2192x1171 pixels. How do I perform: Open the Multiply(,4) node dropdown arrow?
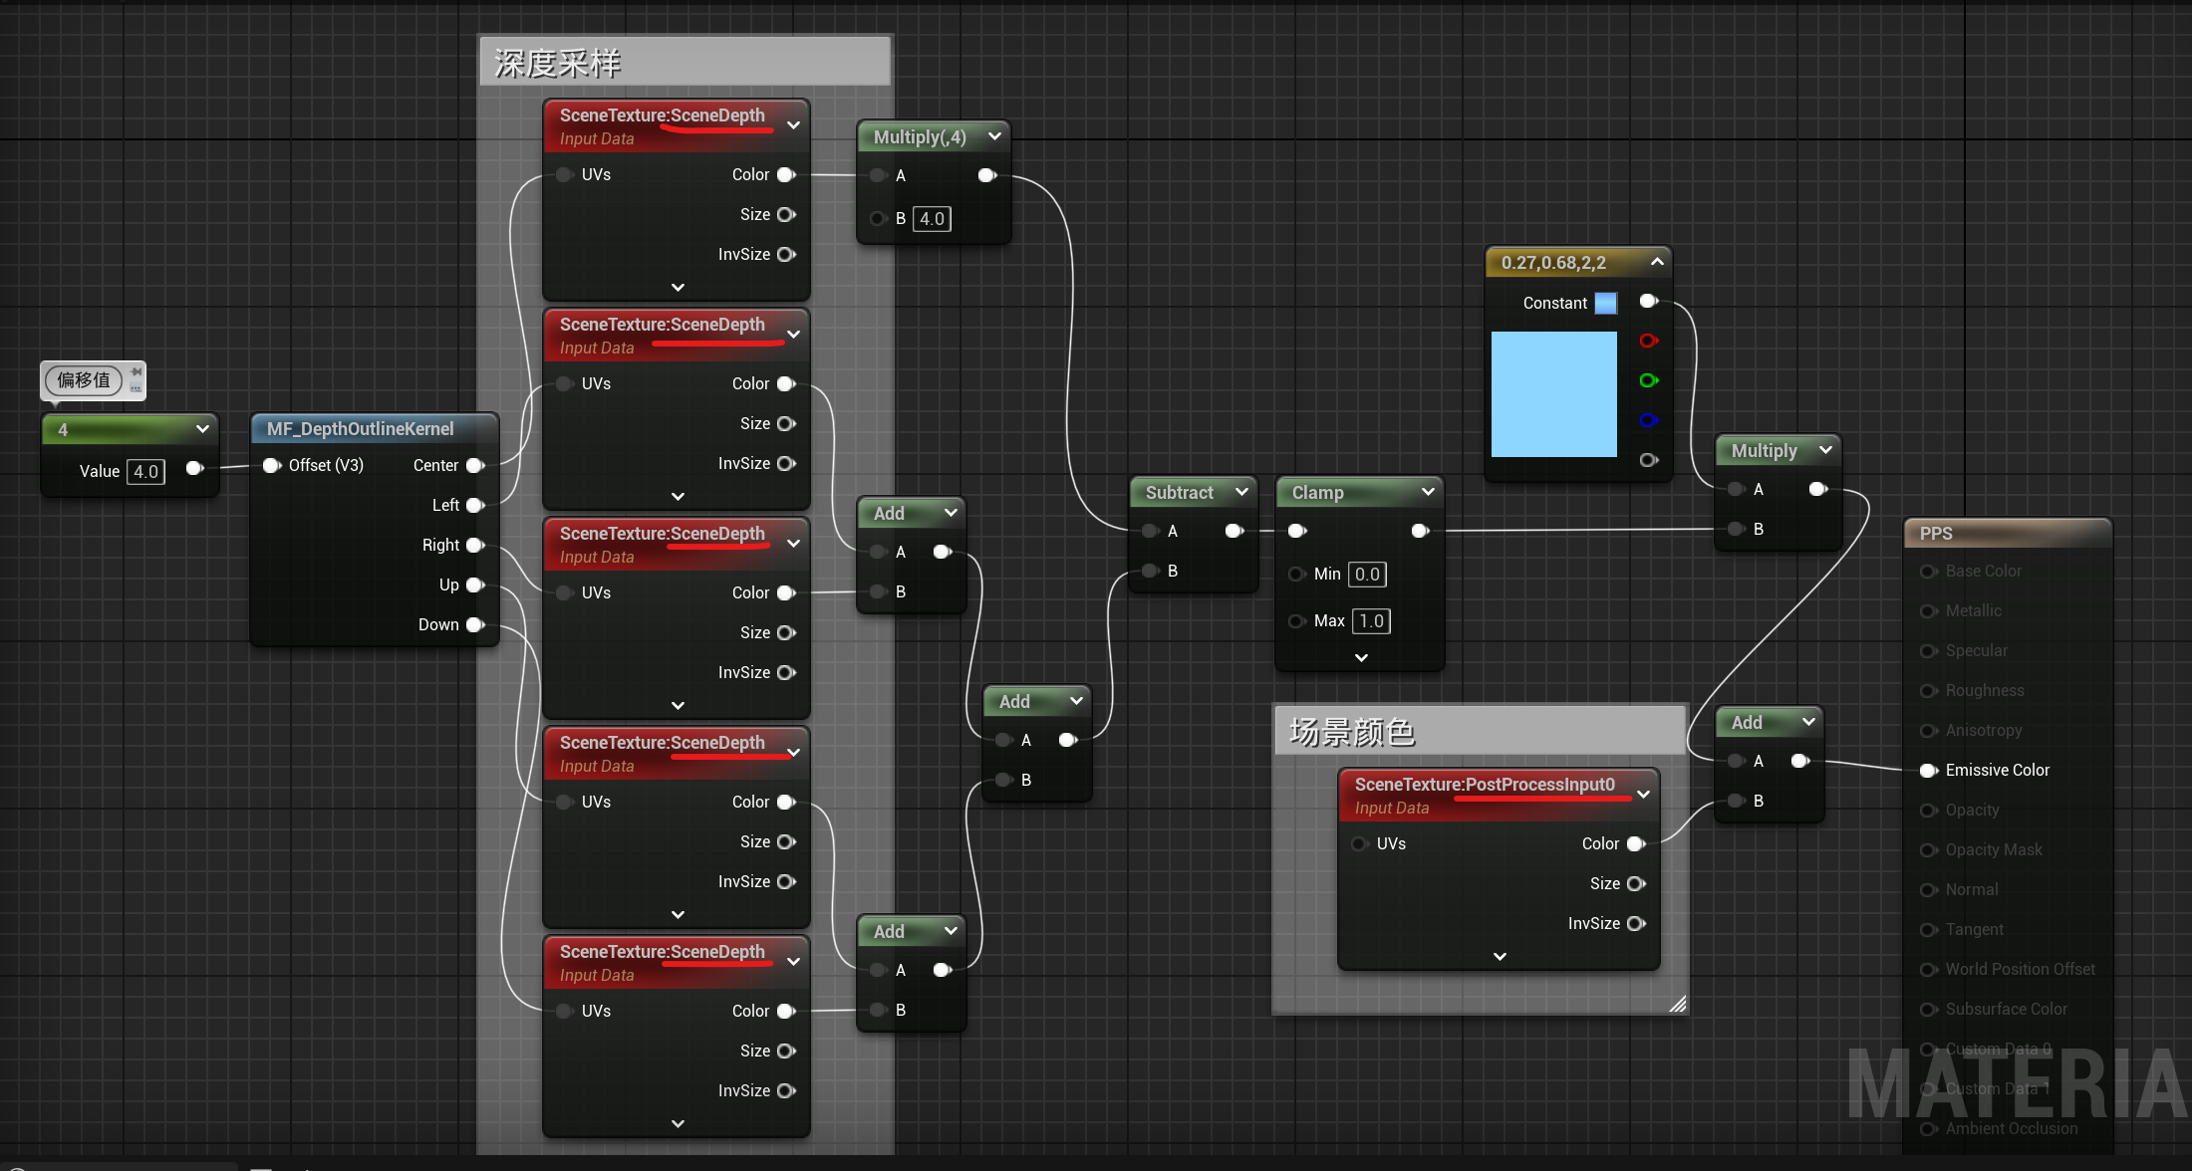click(x=994, y=136)
